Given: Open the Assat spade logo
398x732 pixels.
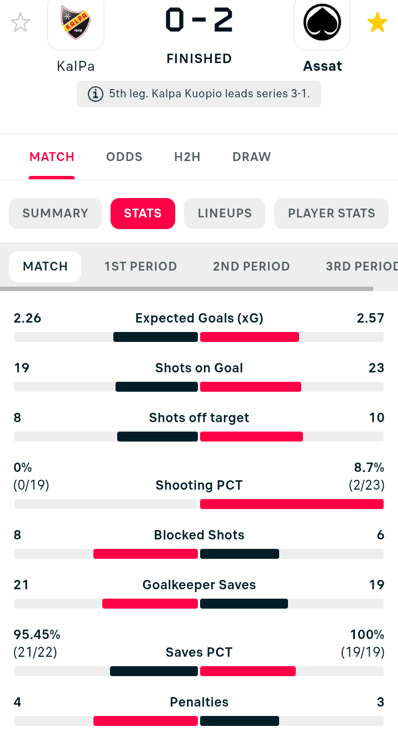Looking at the screenshot, I should pos(322,23).
